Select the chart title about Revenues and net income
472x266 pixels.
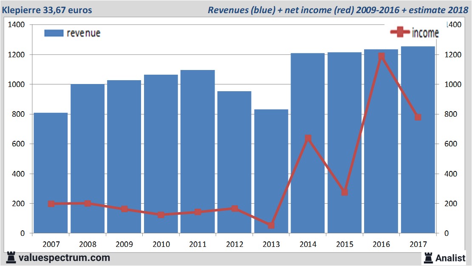(x=337, y=10)
